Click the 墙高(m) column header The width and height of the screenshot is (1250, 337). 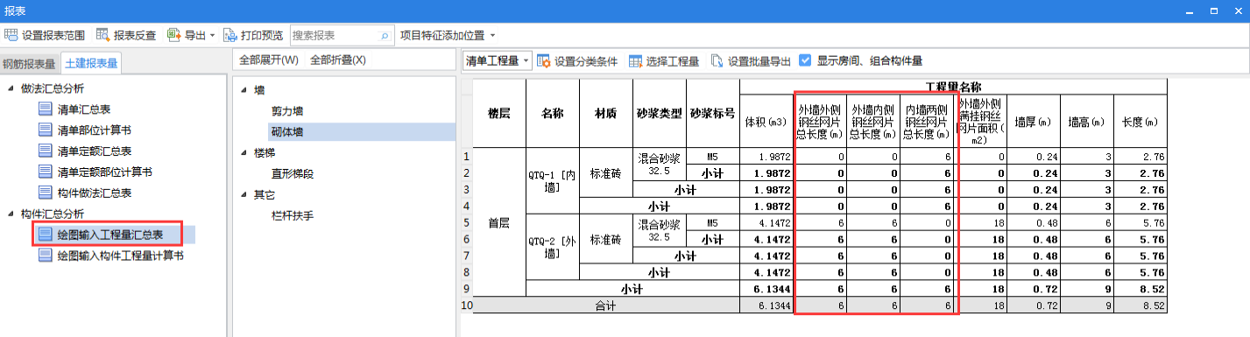1086,122
